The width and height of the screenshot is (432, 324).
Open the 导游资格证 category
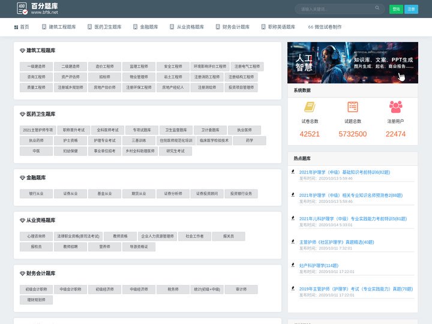point(139,247)
